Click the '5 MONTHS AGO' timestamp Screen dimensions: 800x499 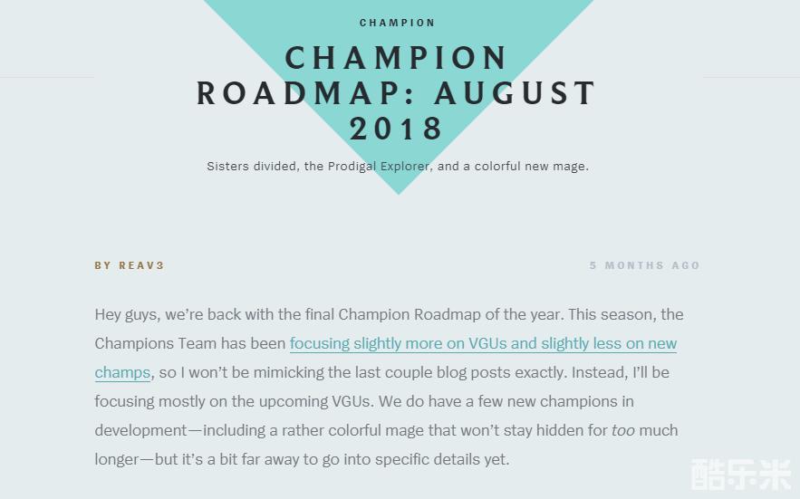(x=644, y=265)
